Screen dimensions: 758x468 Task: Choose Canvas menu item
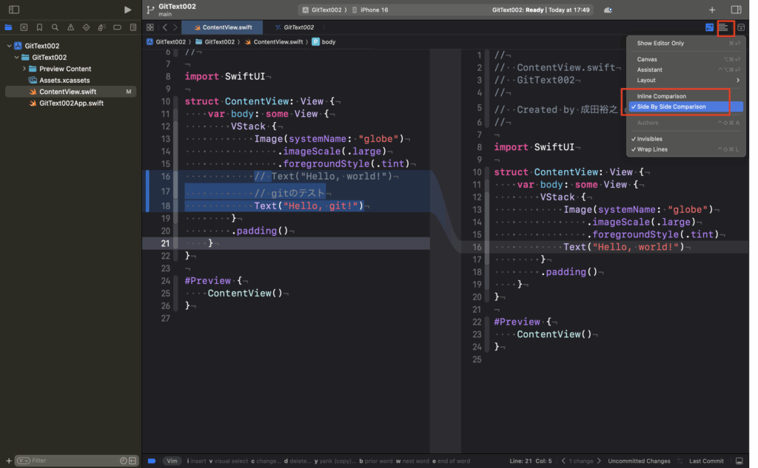[686, 59]
